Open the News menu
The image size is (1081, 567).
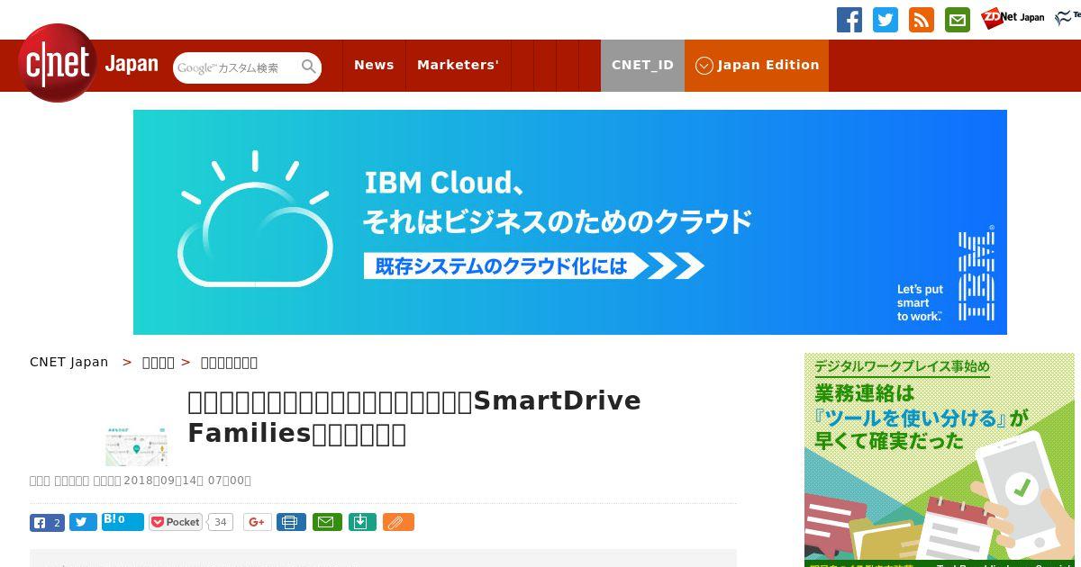click(374, 66)
